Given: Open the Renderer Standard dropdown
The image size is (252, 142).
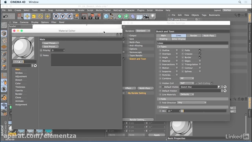Looking at the screenshot, I should tap(143, 31).
